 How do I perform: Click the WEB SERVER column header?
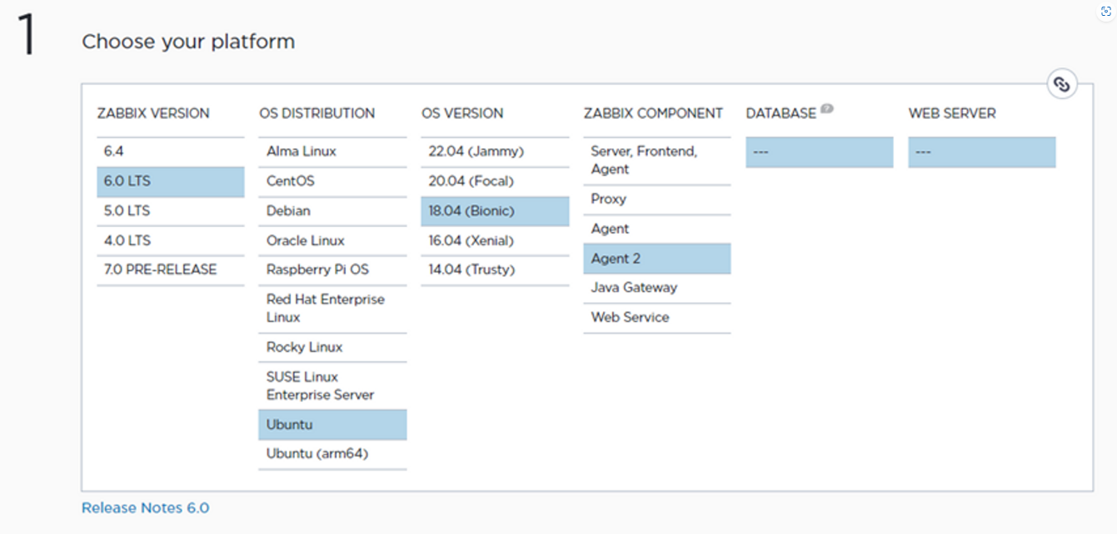click(x=952, y=113)
